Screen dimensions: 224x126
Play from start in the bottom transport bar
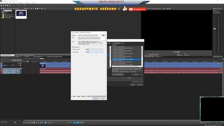[x=28, y=122]
